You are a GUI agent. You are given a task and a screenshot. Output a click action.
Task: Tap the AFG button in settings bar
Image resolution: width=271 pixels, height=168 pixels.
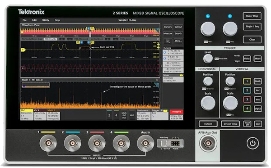pos(132,115)
